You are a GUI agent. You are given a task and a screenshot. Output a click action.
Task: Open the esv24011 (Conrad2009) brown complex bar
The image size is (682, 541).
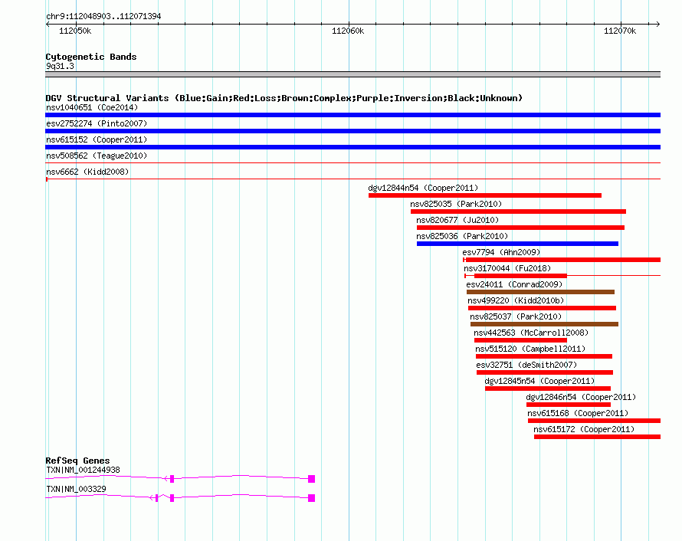pos(541,292)
